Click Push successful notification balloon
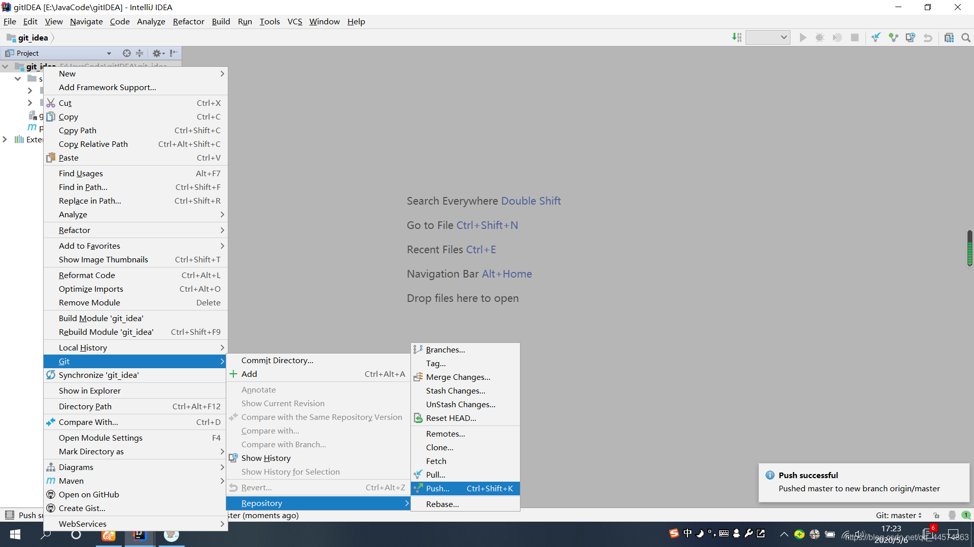The height and width of the screenshot is (547, 974). [864, 482]
